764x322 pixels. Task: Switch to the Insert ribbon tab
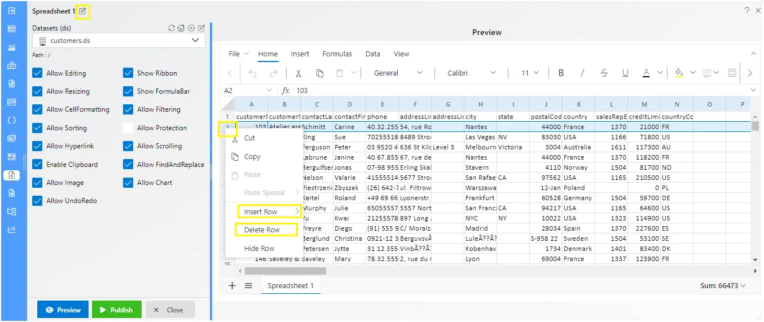(x=300, y=54)
